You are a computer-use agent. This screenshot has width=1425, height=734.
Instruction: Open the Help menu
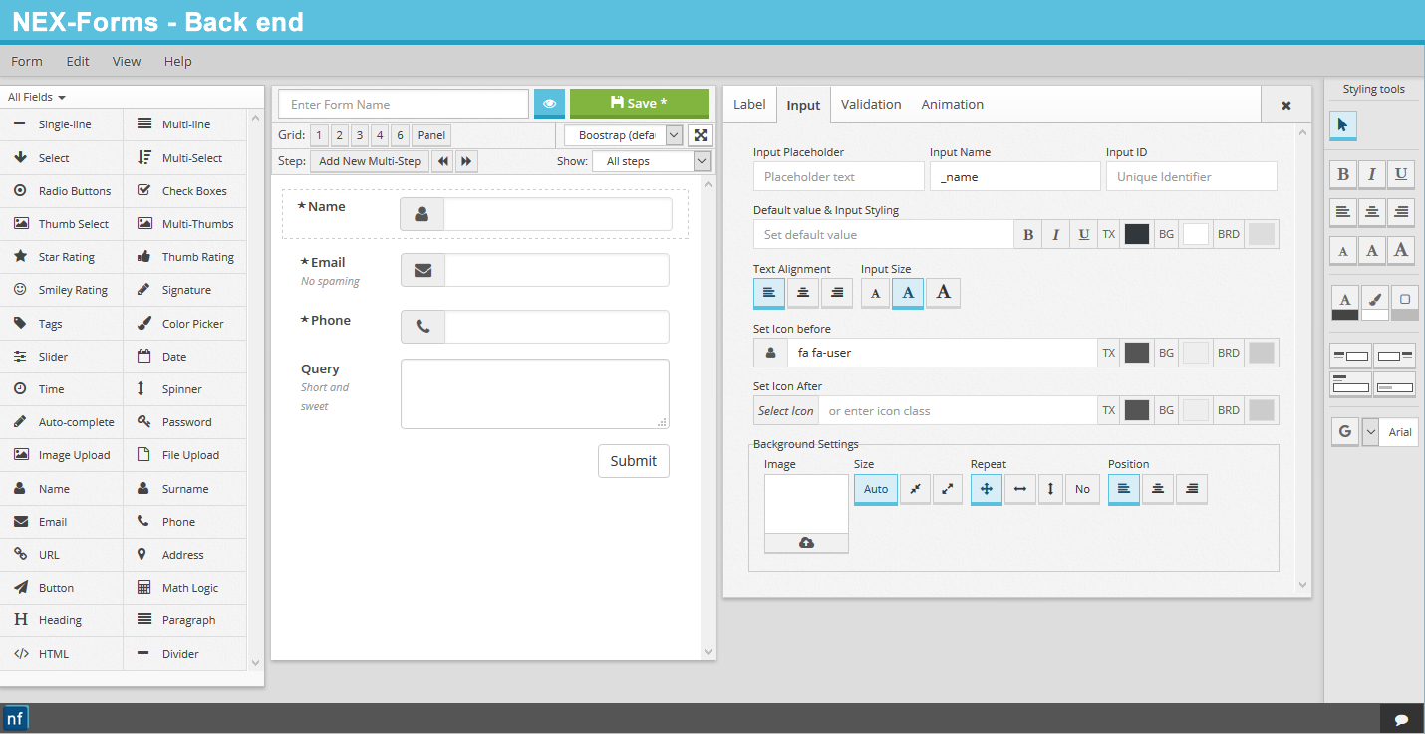[x=178, y=61]
